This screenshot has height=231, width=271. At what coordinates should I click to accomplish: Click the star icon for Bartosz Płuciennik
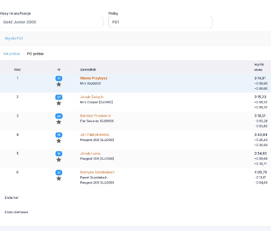(59, 122)
